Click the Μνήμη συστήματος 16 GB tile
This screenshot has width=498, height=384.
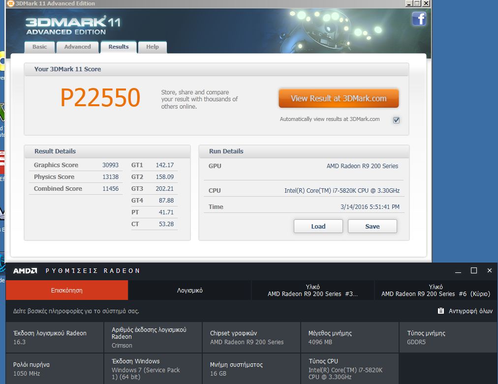pos(251,369)
